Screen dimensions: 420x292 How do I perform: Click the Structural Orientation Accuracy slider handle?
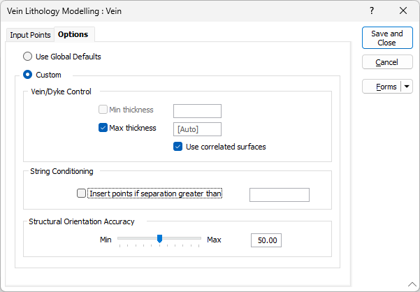coord(159,239)
